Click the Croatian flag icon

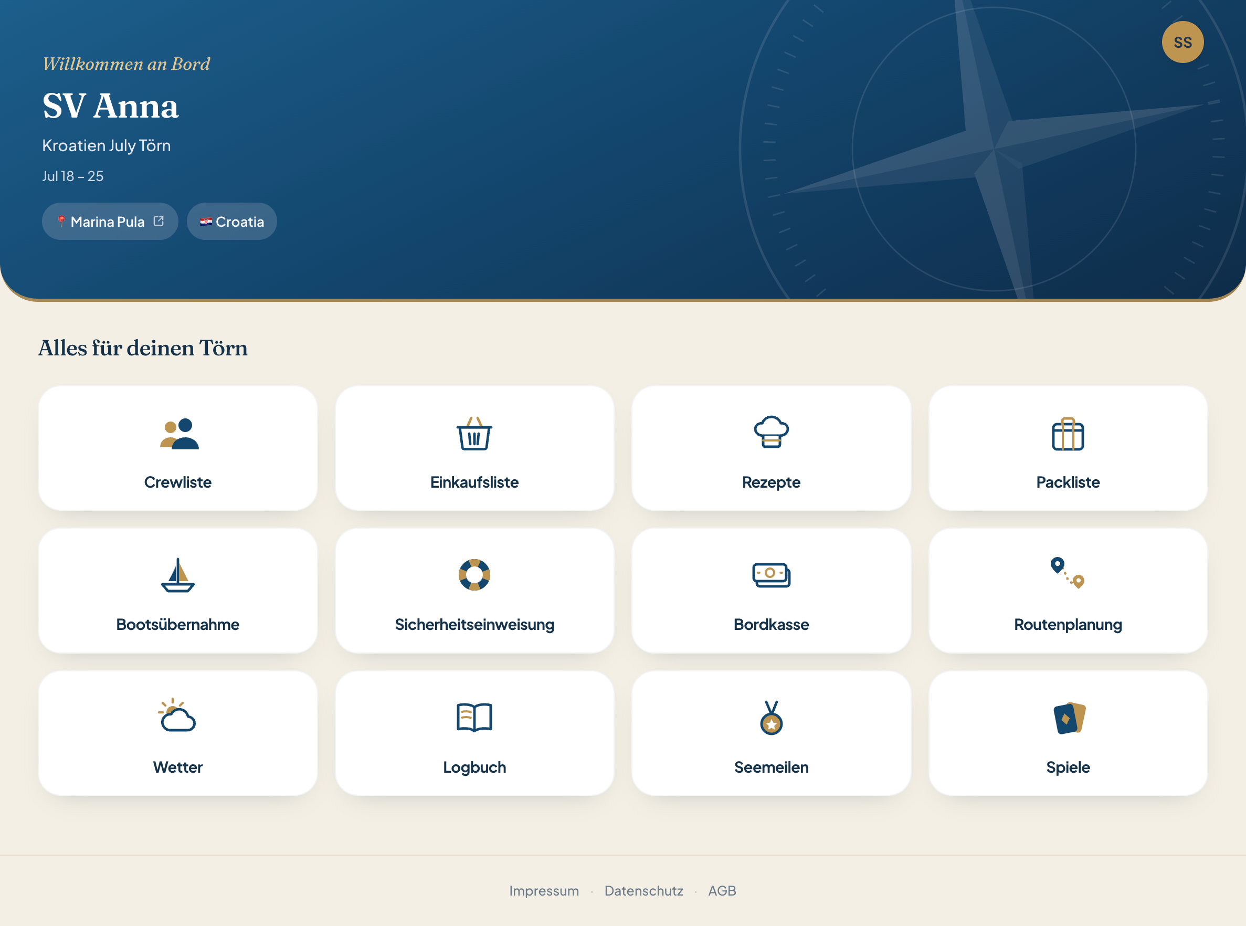click(206, 222)
